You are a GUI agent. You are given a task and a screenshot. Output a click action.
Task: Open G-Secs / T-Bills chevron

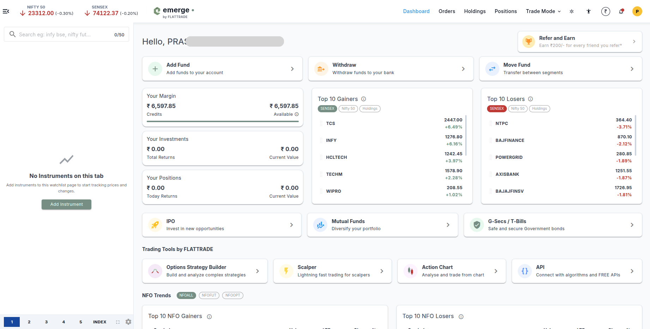click(x=632, y=225)
